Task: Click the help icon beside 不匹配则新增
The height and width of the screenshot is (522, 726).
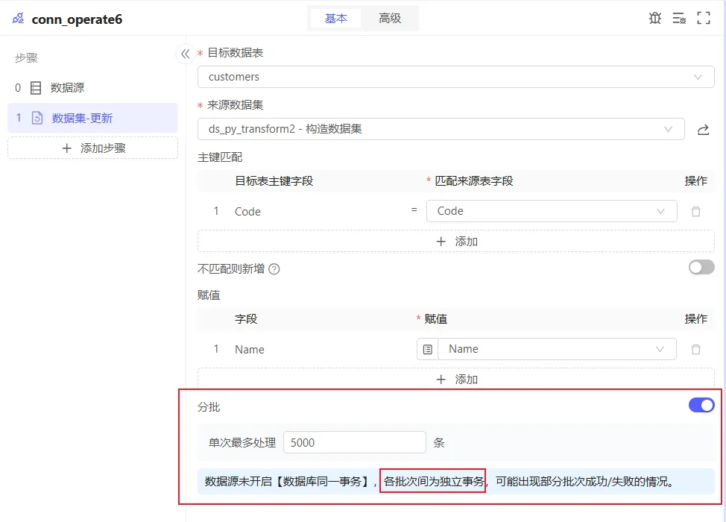Action: 274,269
